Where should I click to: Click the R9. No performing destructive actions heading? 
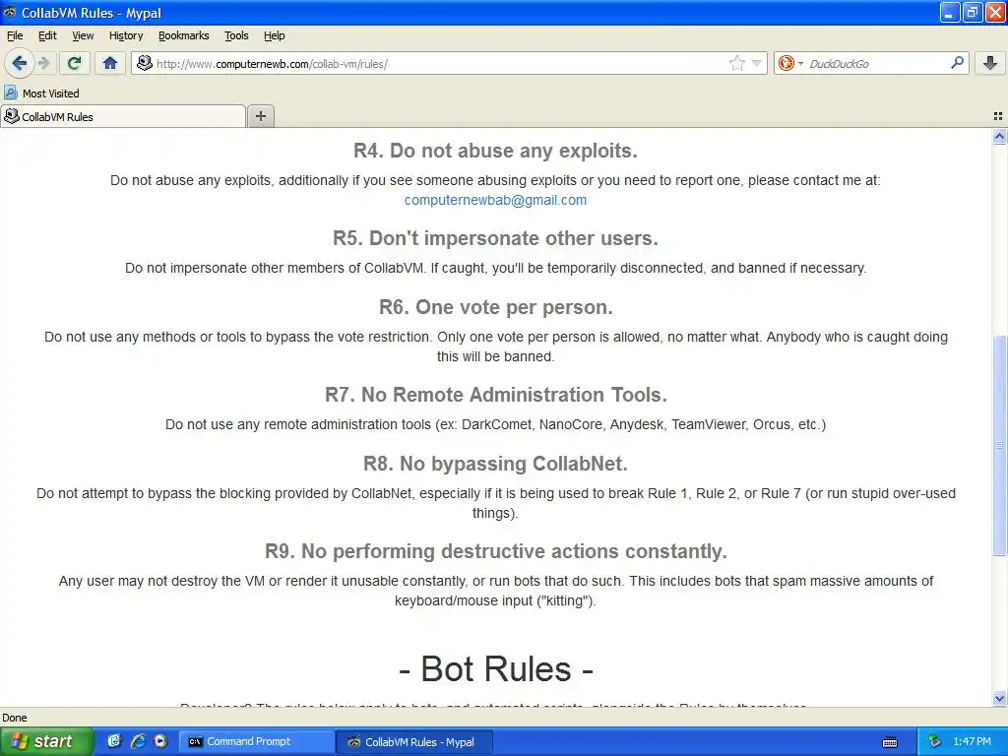pos(496,551)
